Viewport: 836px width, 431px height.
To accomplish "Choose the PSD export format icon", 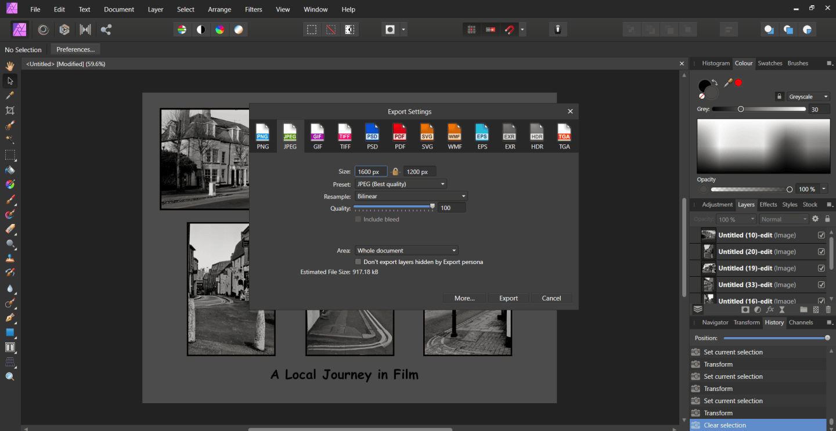I will point(372,136).
